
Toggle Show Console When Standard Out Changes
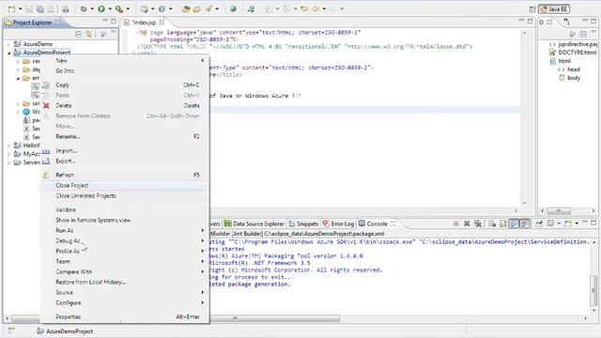(514, 223)
